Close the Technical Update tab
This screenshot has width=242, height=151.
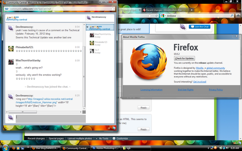(140, 10)
